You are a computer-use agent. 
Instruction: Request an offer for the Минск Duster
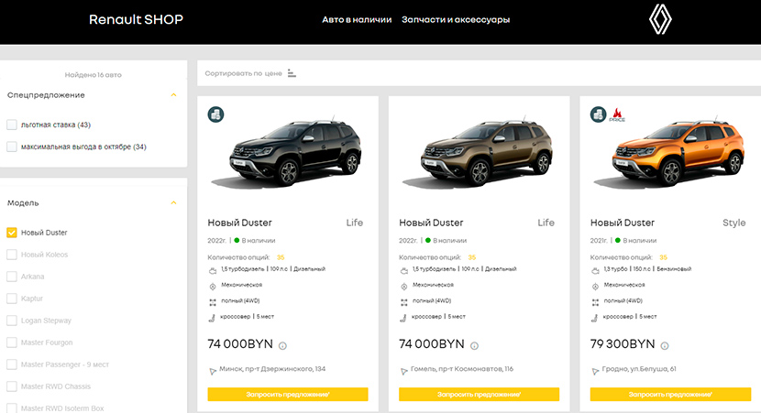point(288,394)
